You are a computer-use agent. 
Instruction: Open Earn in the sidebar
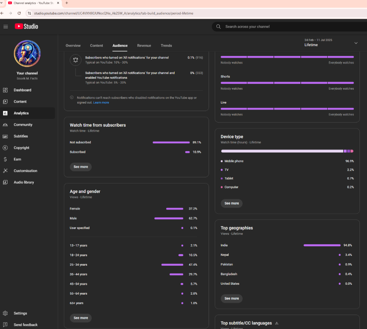[28, 159]
